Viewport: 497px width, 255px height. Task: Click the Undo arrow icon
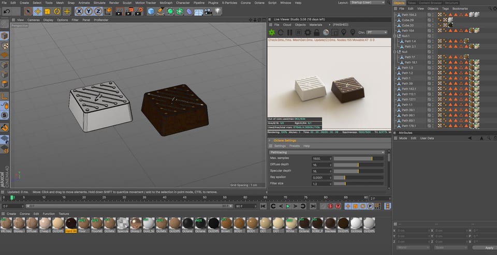pos(7,11)
